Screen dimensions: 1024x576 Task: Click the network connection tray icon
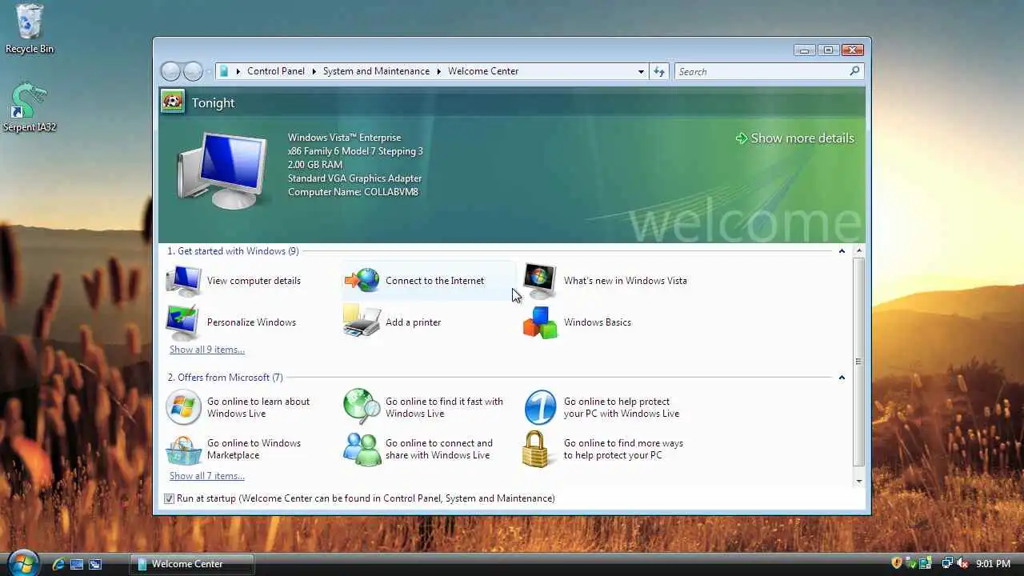pyautogui.click(x=947, y=563)
